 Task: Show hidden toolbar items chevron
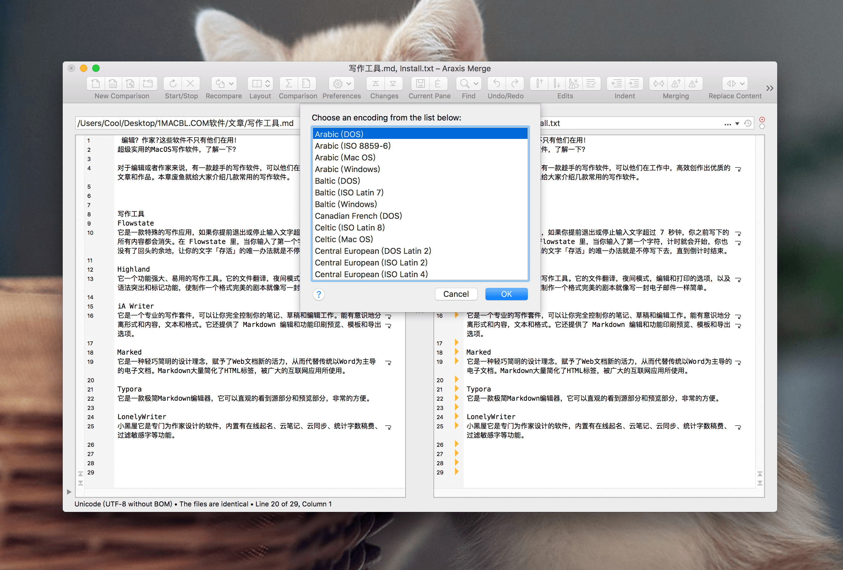tap(769, 88)
